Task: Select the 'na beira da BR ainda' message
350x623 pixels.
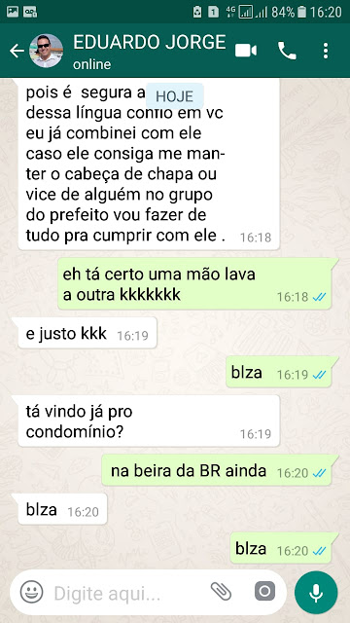Action: [216, 470]
